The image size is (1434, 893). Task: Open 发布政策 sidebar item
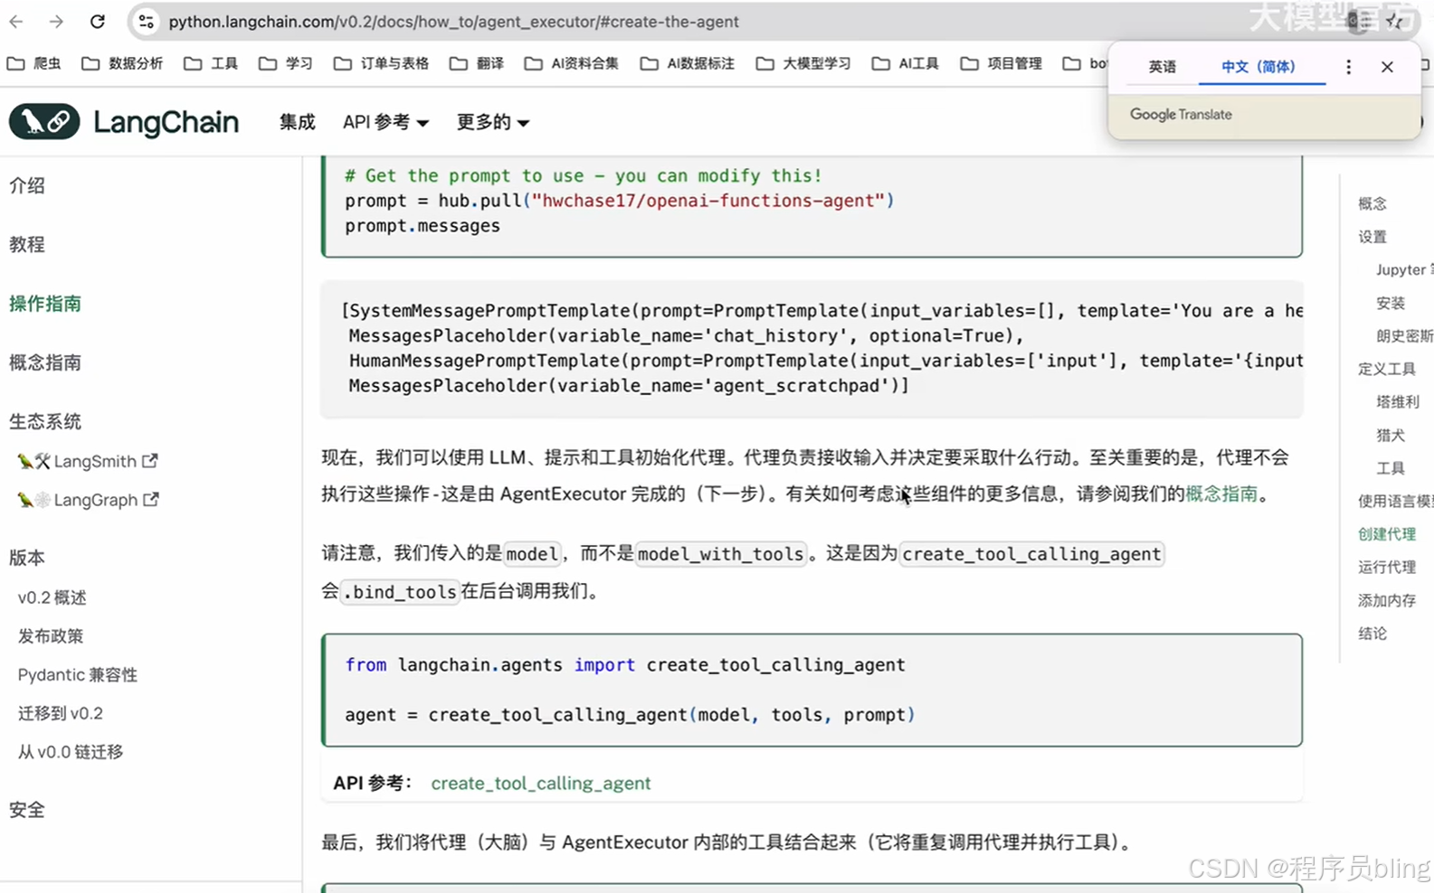coord(51,636)
